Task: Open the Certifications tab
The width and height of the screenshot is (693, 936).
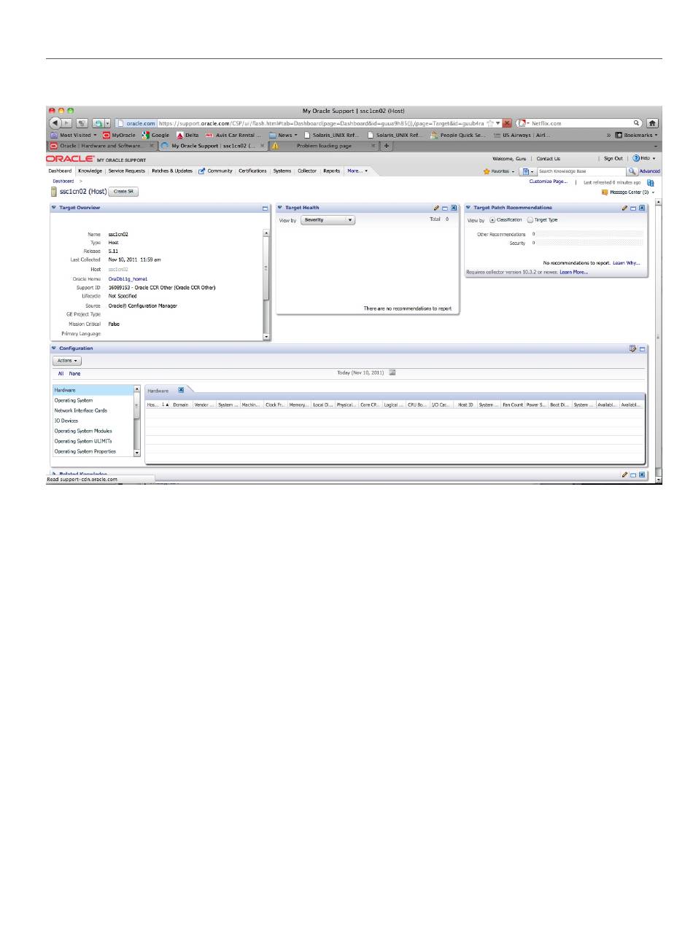Action: [x=252, y=171]
